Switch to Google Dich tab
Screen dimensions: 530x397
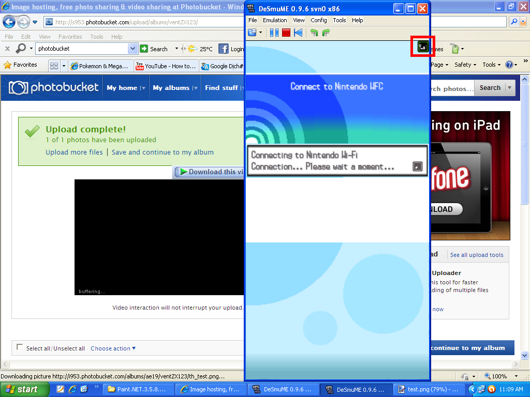(222, 66)
